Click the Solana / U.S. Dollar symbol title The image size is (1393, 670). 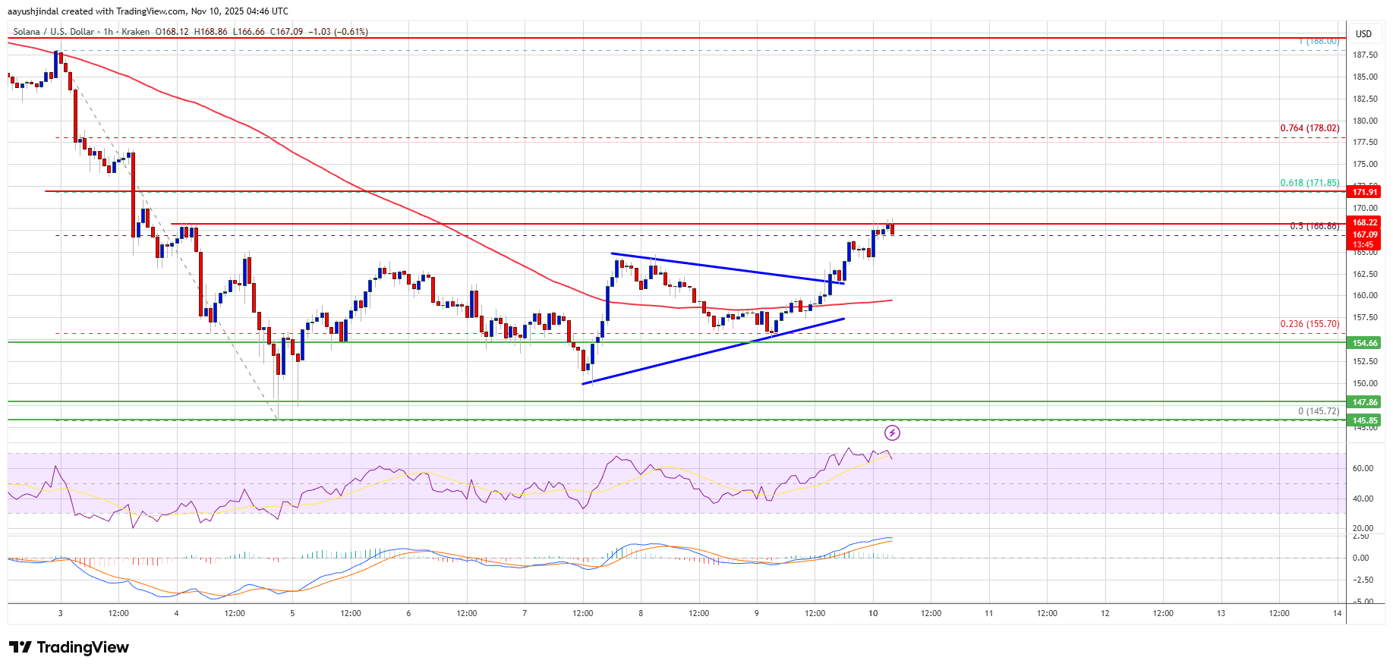pyautogui.click(x=54, y=32)
